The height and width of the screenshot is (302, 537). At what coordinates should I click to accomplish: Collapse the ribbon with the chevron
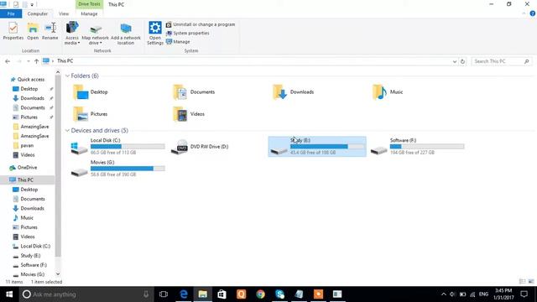[524, 13]
